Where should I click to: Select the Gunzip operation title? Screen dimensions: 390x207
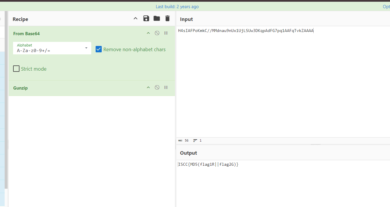pos(20,88)
